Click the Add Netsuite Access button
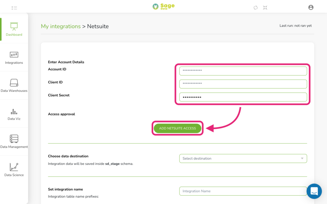This screenshot has width=327, height=204. 178,128
